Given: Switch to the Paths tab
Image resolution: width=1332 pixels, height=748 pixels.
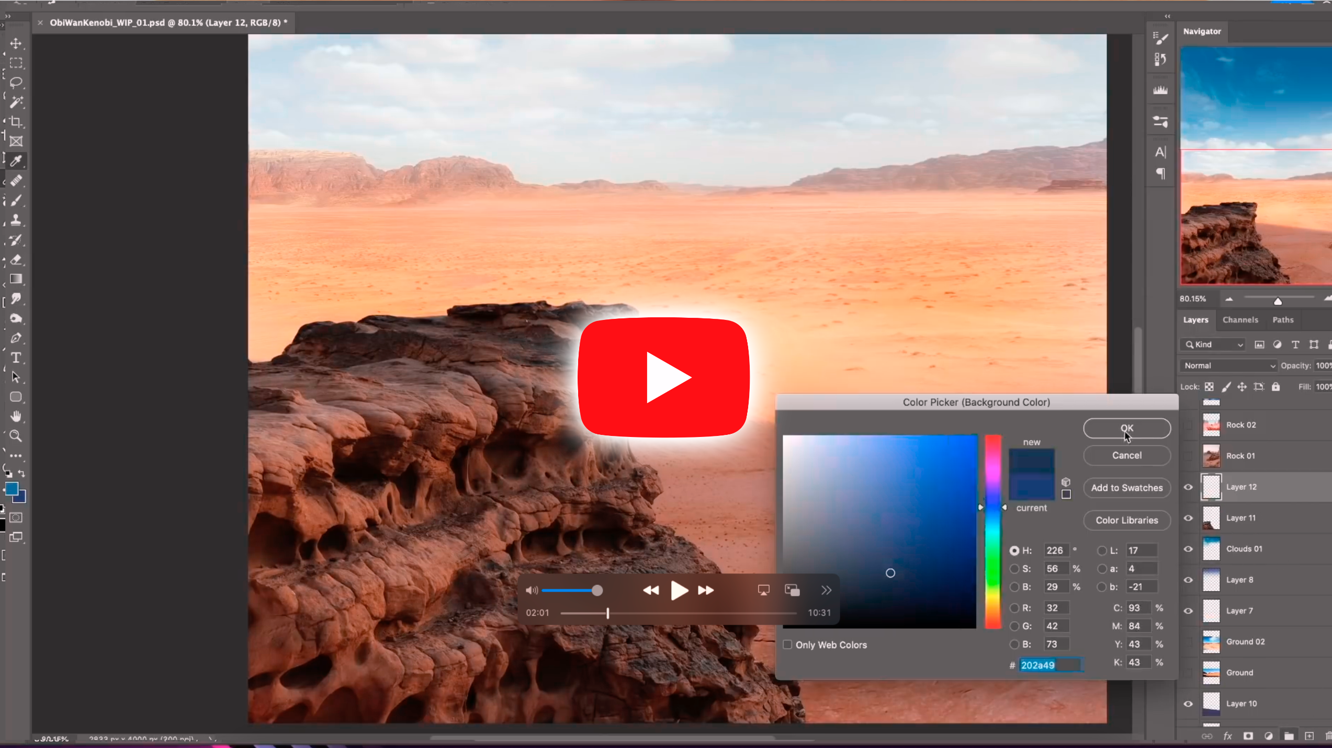Looking at the screenshot, I should [1283, 320].
